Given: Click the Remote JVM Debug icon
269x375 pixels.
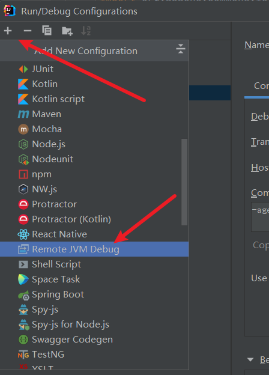Looking at the screenshot, I should coord(23,249).
